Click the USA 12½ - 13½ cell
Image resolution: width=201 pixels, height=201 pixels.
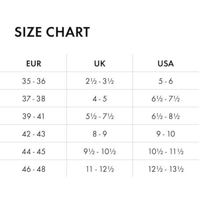click(166, 169)
